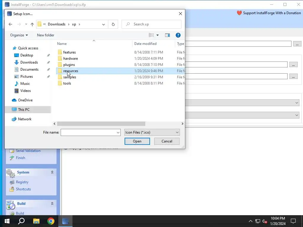This screenshot has width=303, height=227.
Task: Click the horizontal scrollbar left arrow
Action: click(x=54, y=124)
